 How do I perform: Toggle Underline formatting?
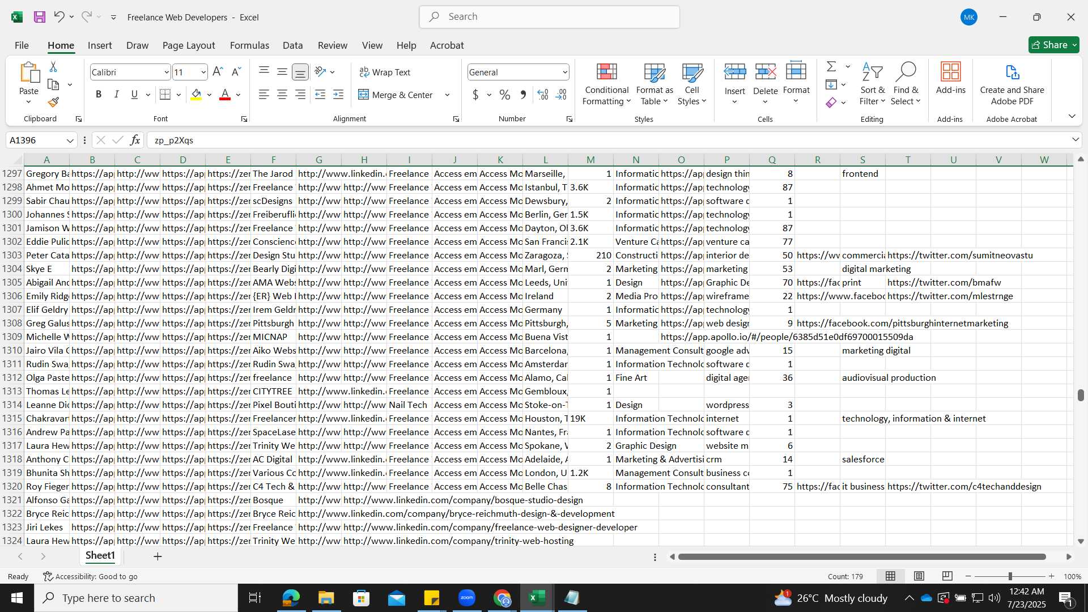(x=134, y=95)
